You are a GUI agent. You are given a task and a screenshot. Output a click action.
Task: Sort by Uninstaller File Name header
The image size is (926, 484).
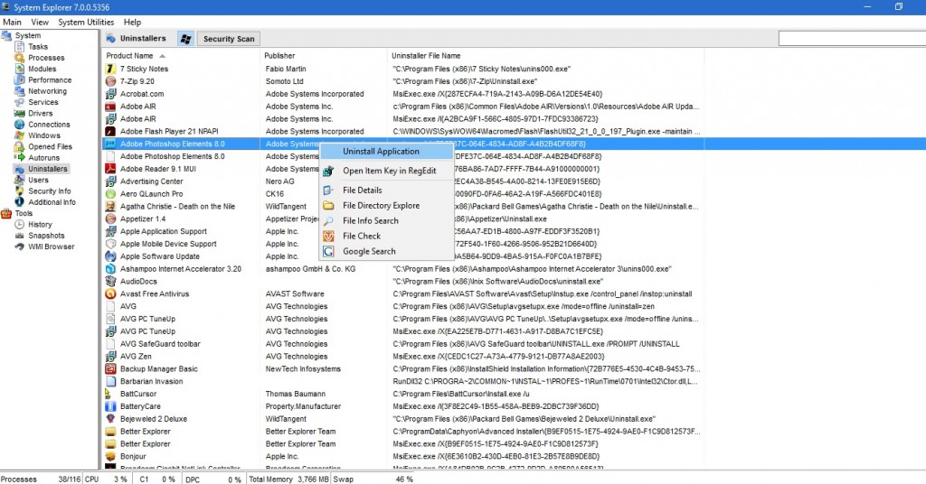[545, 56]
